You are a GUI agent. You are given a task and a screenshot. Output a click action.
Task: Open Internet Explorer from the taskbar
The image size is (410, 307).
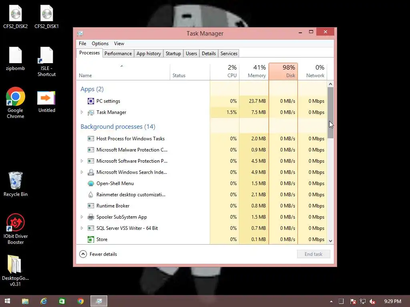tap(44, 301)
